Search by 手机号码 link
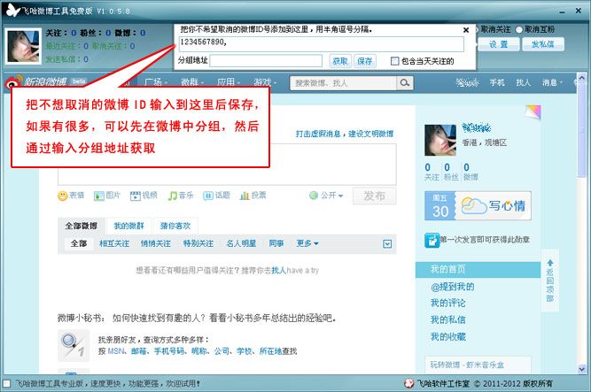 click(x=169, y=351)
